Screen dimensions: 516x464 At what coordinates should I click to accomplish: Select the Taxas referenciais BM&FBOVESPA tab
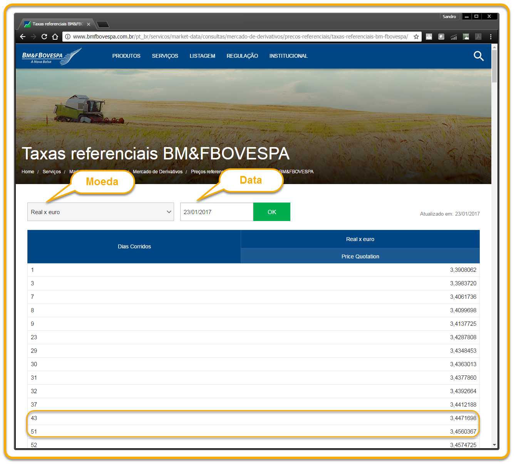[57, 24]
